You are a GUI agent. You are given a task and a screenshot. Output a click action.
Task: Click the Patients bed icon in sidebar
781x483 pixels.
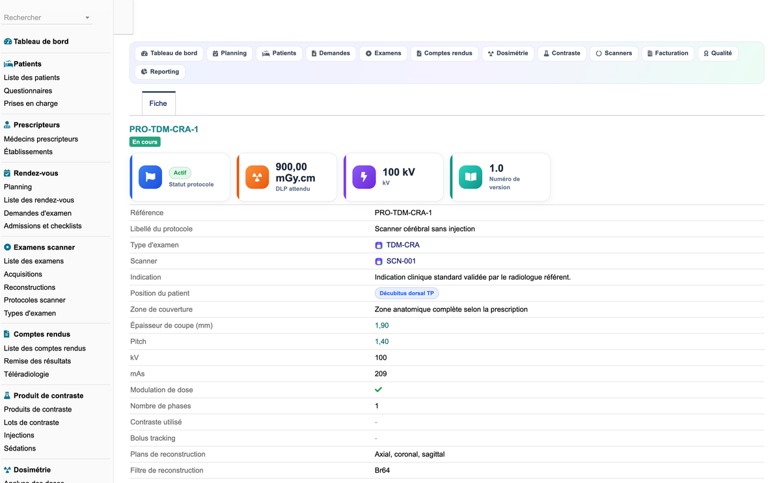8,64
